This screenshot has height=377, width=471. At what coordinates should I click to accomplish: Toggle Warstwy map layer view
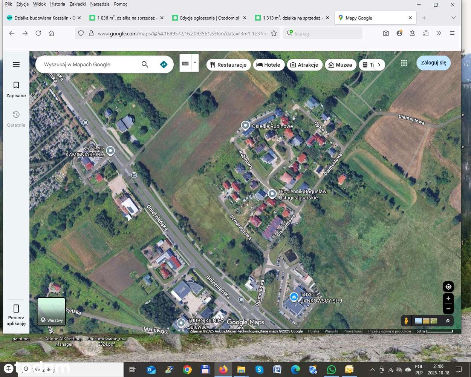(52, 312)
